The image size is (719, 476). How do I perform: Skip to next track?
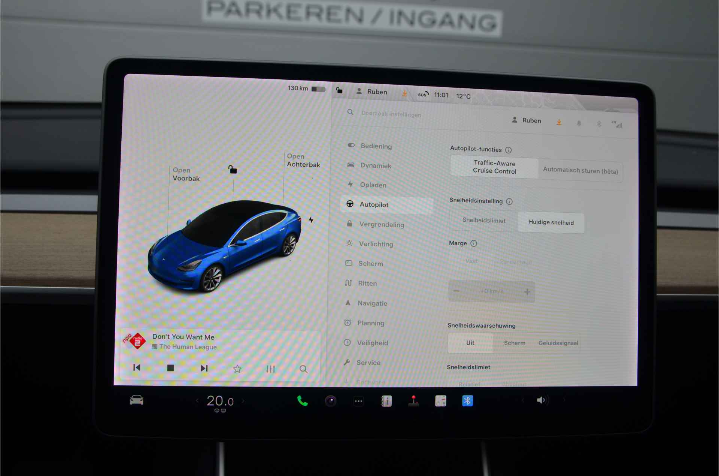(x=204, y=369)
